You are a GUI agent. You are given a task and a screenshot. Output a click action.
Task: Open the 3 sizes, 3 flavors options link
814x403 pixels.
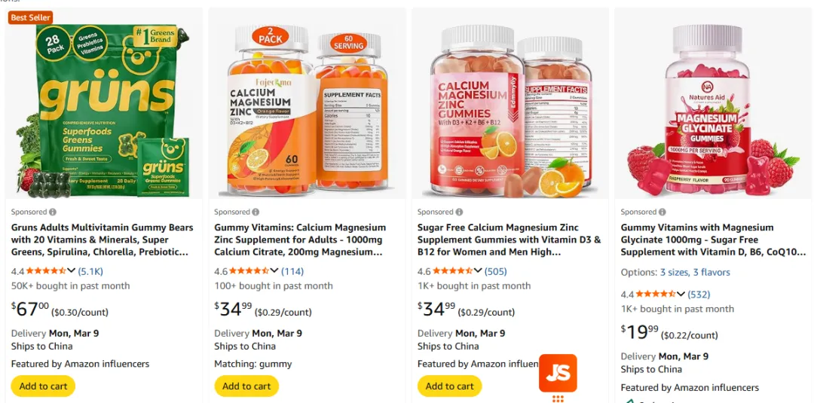tap(695, 272)
